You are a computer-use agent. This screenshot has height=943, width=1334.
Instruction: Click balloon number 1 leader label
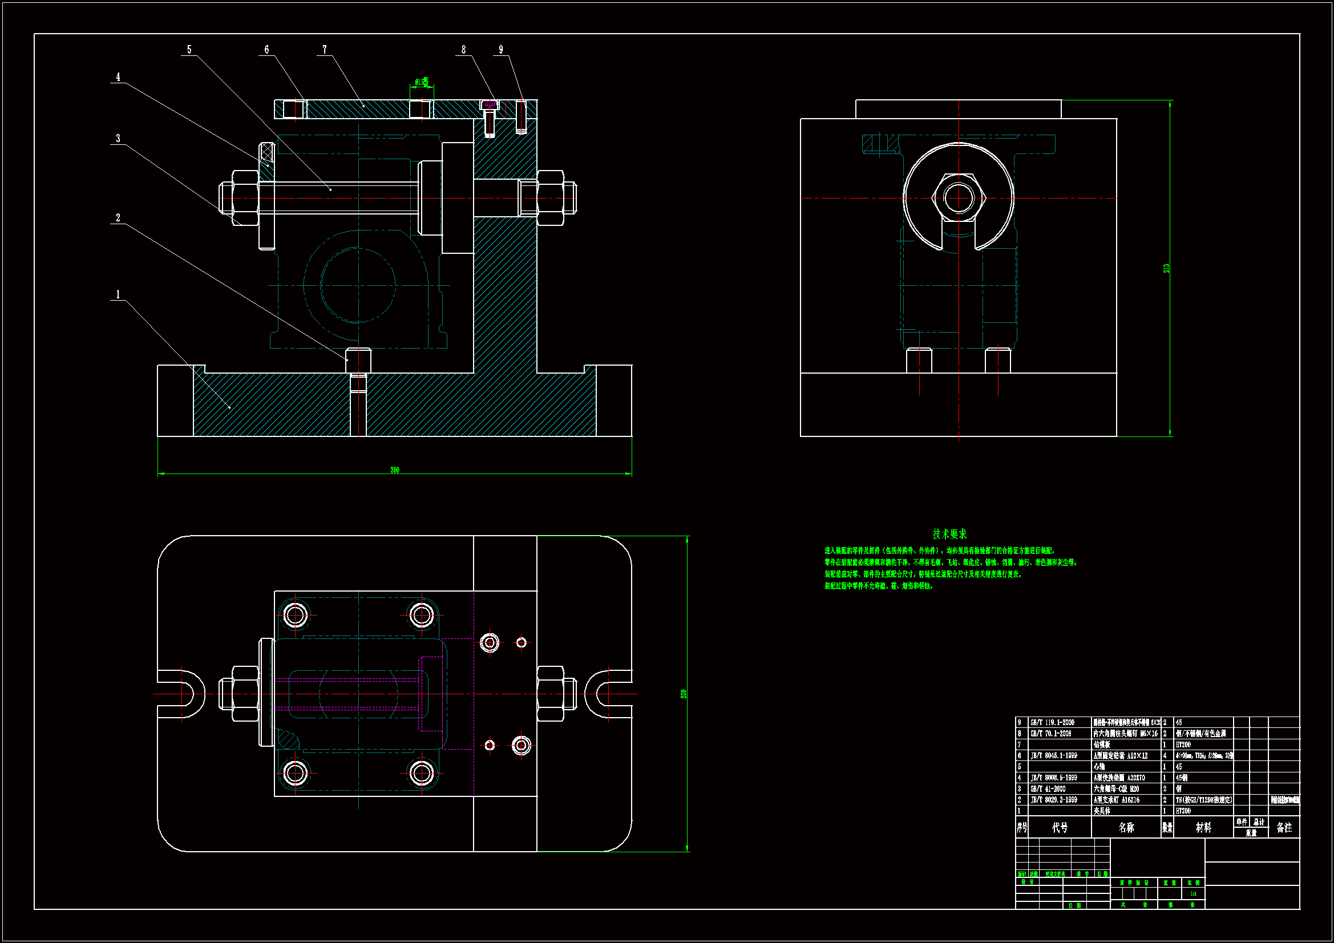click(x=118, y=294)
